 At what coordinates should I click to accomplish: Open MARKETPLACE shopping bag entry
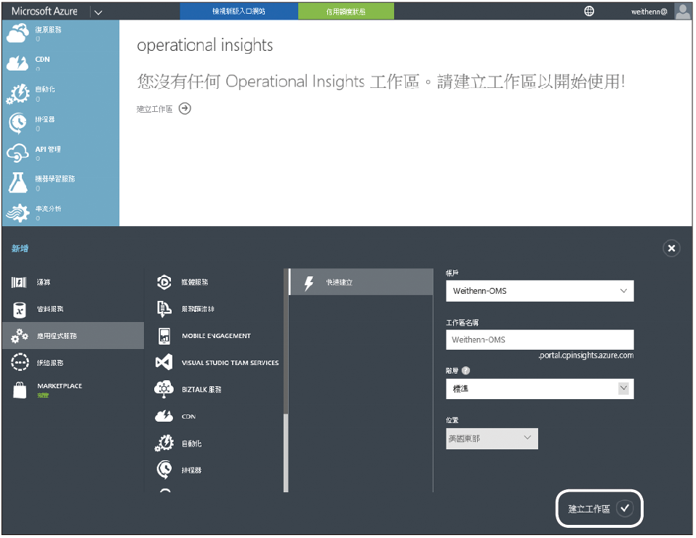point(73,390)
